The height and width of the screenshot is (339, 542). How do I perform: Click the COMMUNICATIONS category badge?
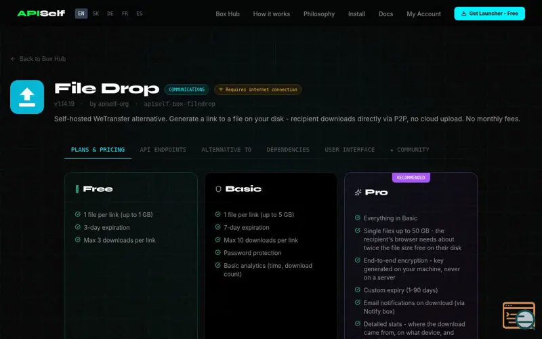click(x=187, y=89)
